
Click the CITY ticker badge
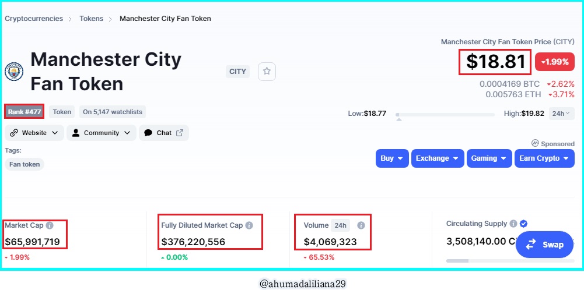click(x=237, y=72)
